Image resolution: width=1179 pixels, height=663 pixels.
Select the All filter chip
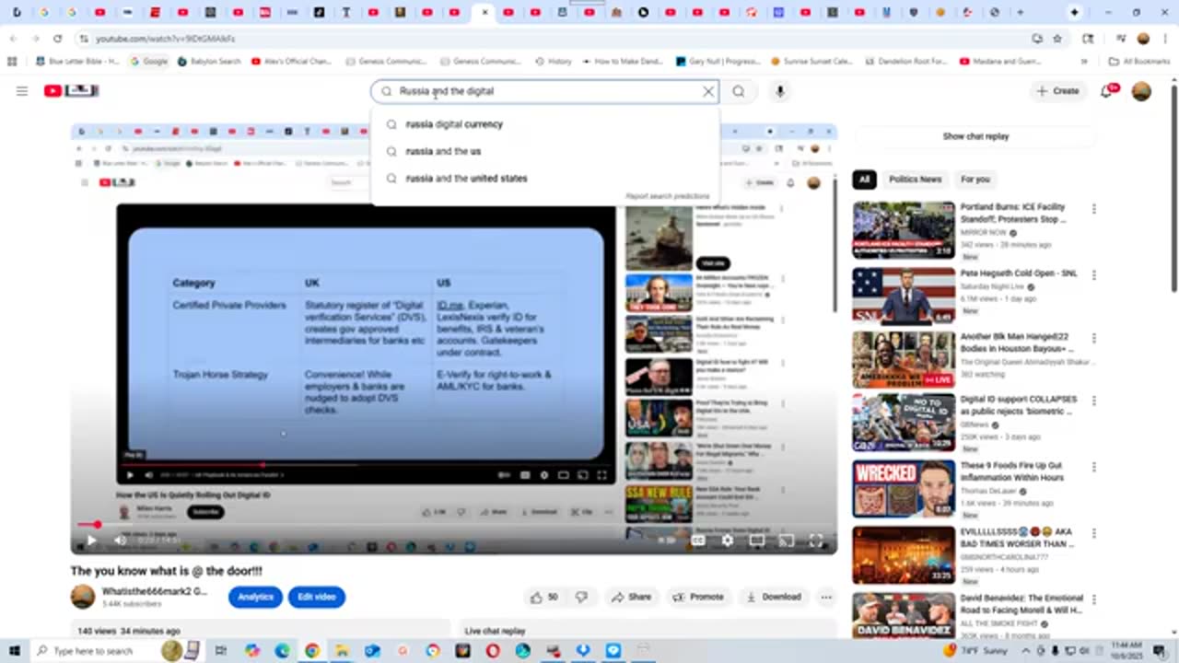[863, 180]
